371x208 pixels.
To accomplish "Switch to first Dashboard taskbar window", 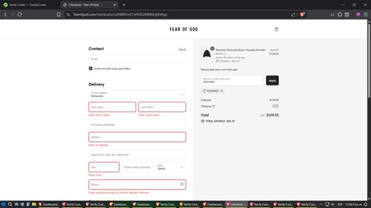I will tap(49, 205).
